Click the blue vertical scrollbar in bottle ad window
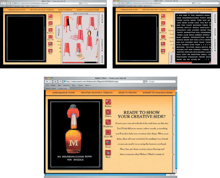The width and height of the screenshot is (220, 178). pos(176,131)
